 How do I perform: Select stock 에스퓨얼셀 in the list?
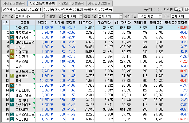(23, 95)
